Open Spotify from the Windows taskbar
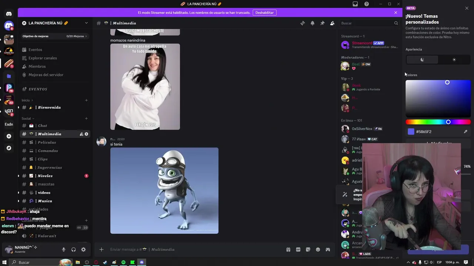The width and height of the screenshot is (474, 266). click(123, 262)
